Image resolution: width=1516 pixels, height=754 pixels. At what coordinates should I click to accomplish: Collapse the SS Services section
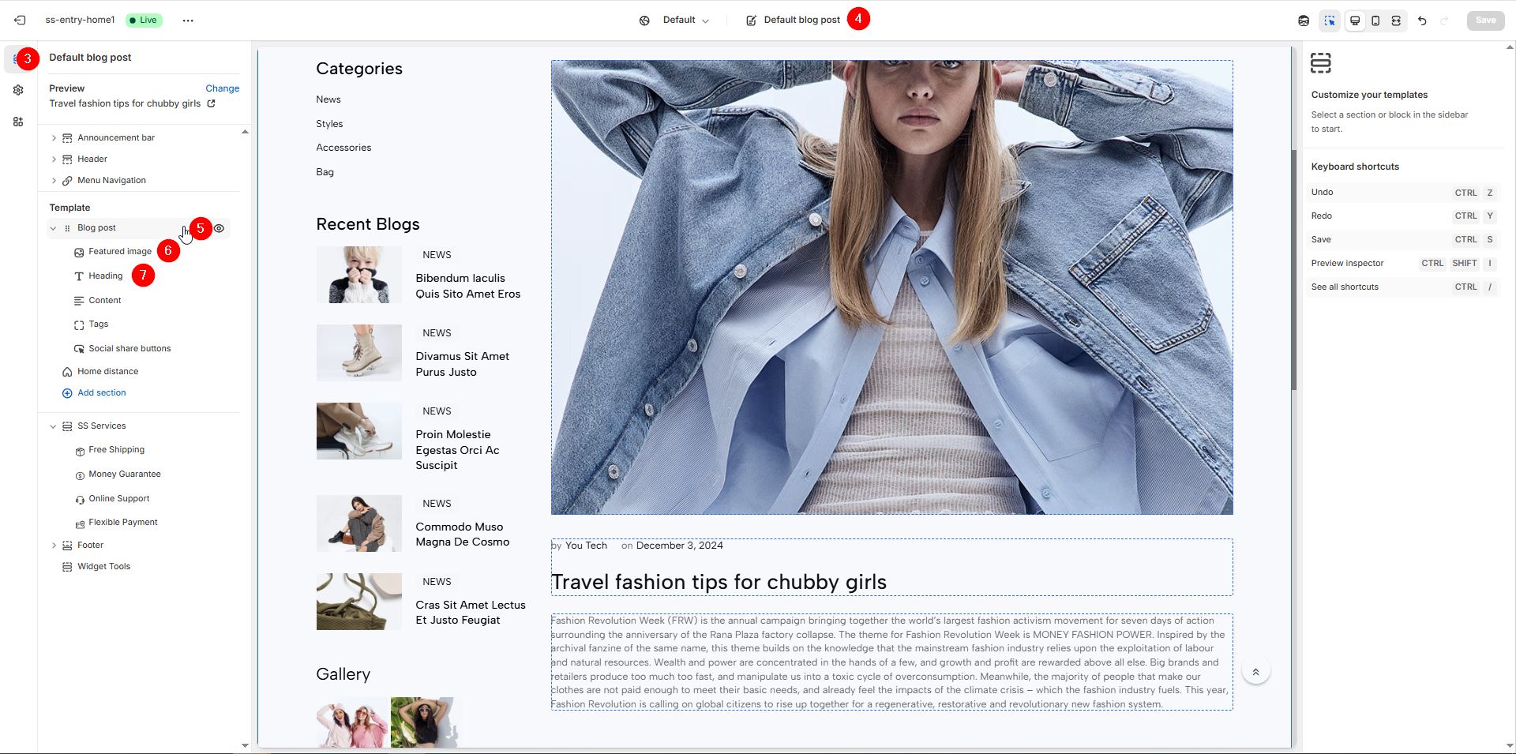pyautogui.click(x=54, y=426)
